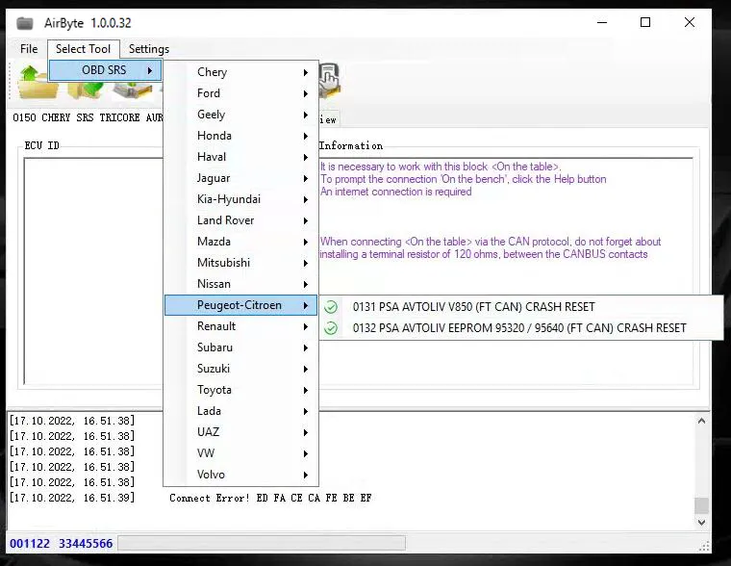Click the Select Tool menu
The height and width of the screenshot is (566, 731).
(x=83, y=49)
